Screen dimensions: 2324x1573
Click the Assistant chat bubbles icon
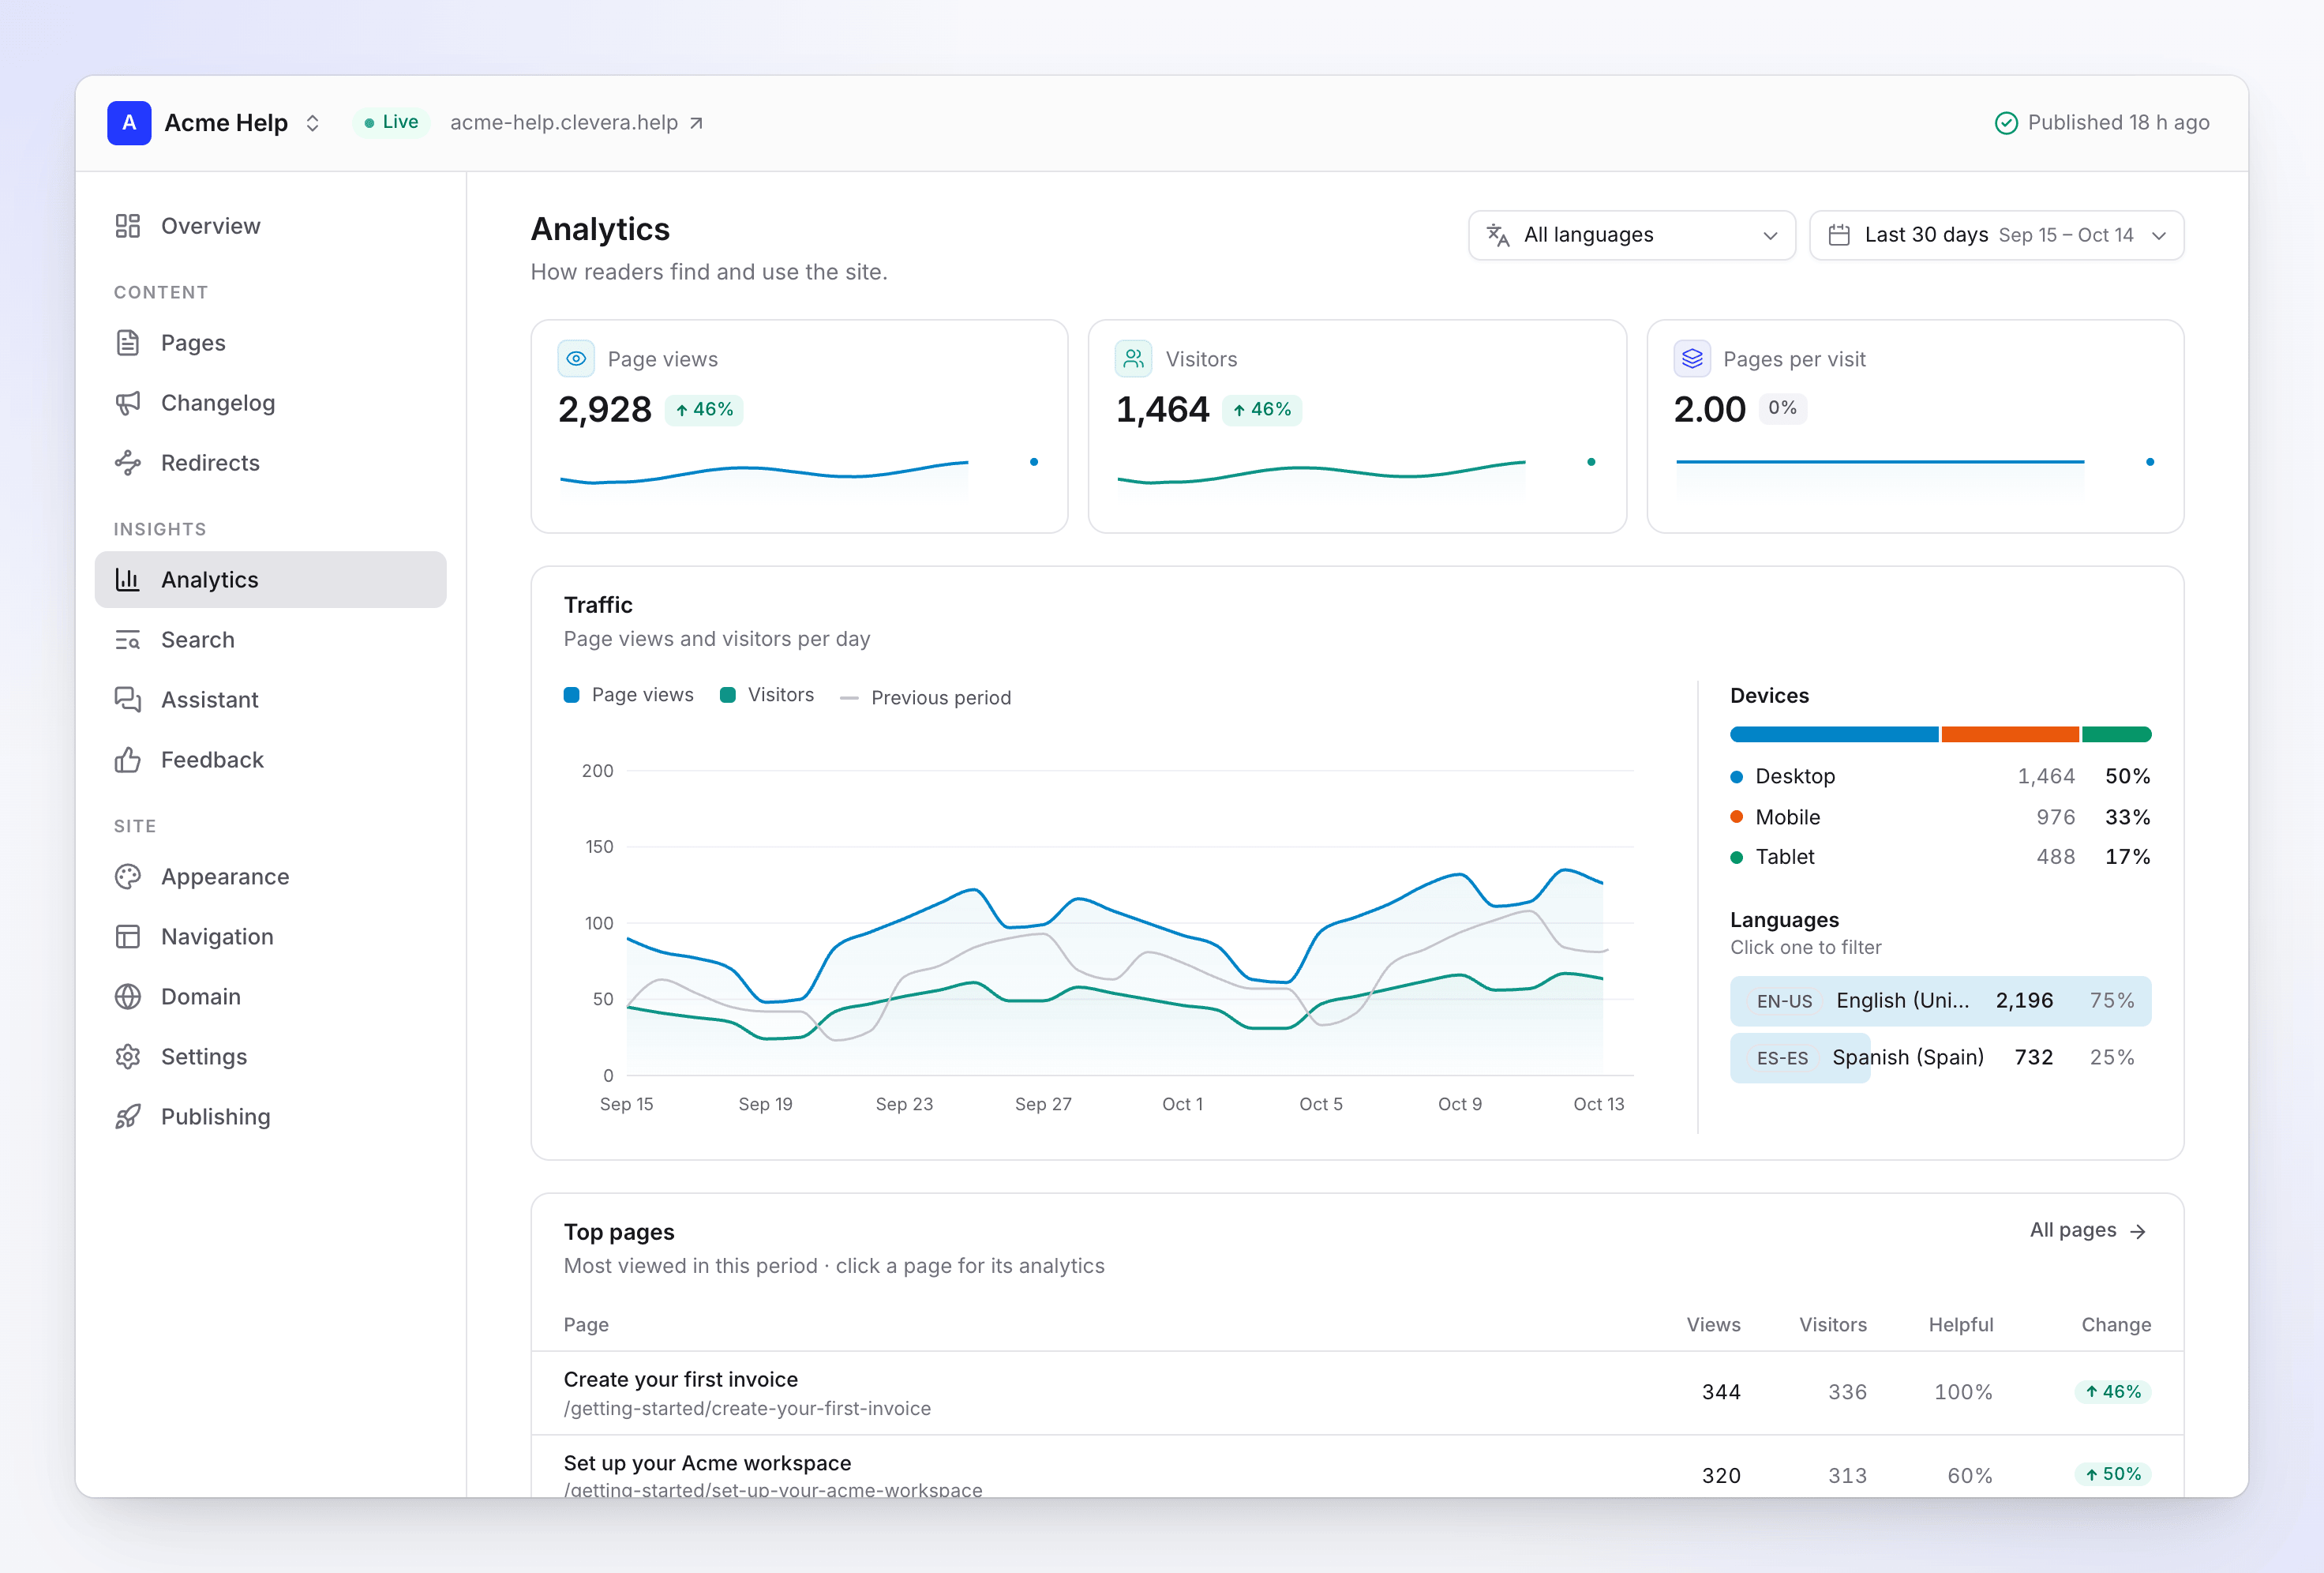(127, 700)
